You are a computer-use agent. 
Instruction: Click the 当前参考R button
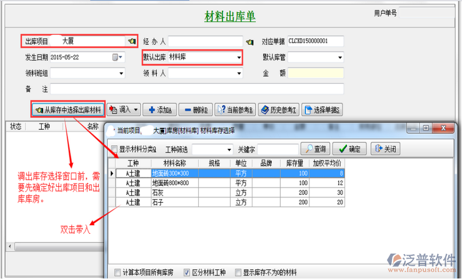[235, 110]
